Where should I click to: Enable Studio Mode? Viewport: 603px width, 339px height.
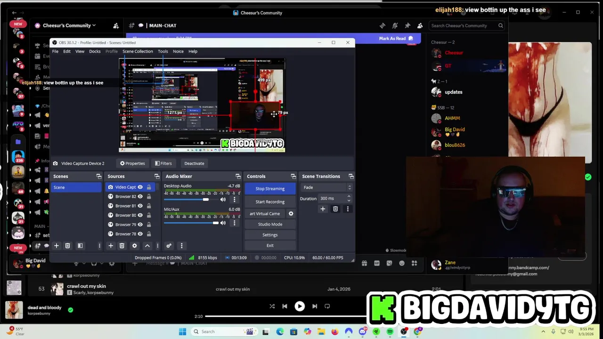click(x=270, y=224)
